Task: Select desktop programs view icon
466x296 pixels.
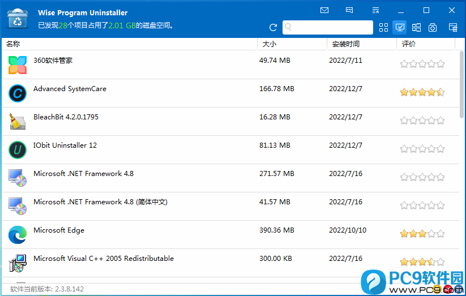Action: pyautogui.click(x=399, y=28)
